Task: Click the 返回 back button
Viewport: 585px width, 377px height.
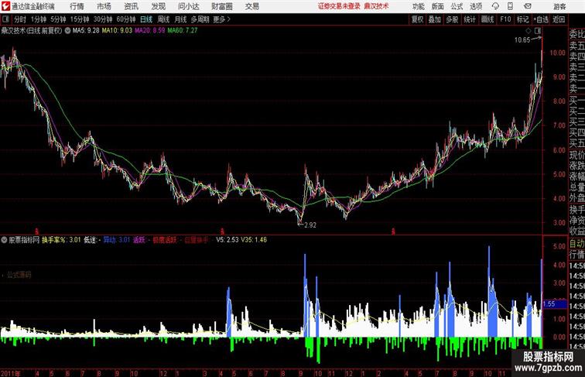Action: click(559, 19)
